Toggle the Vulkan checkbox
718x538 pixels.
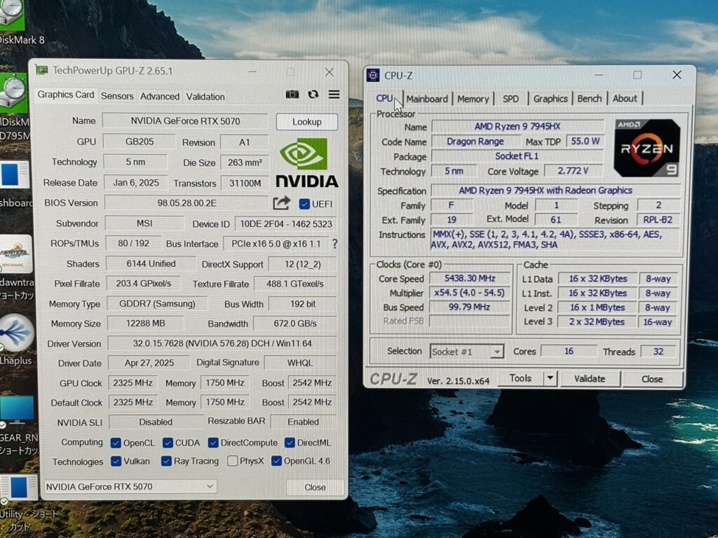116,461
